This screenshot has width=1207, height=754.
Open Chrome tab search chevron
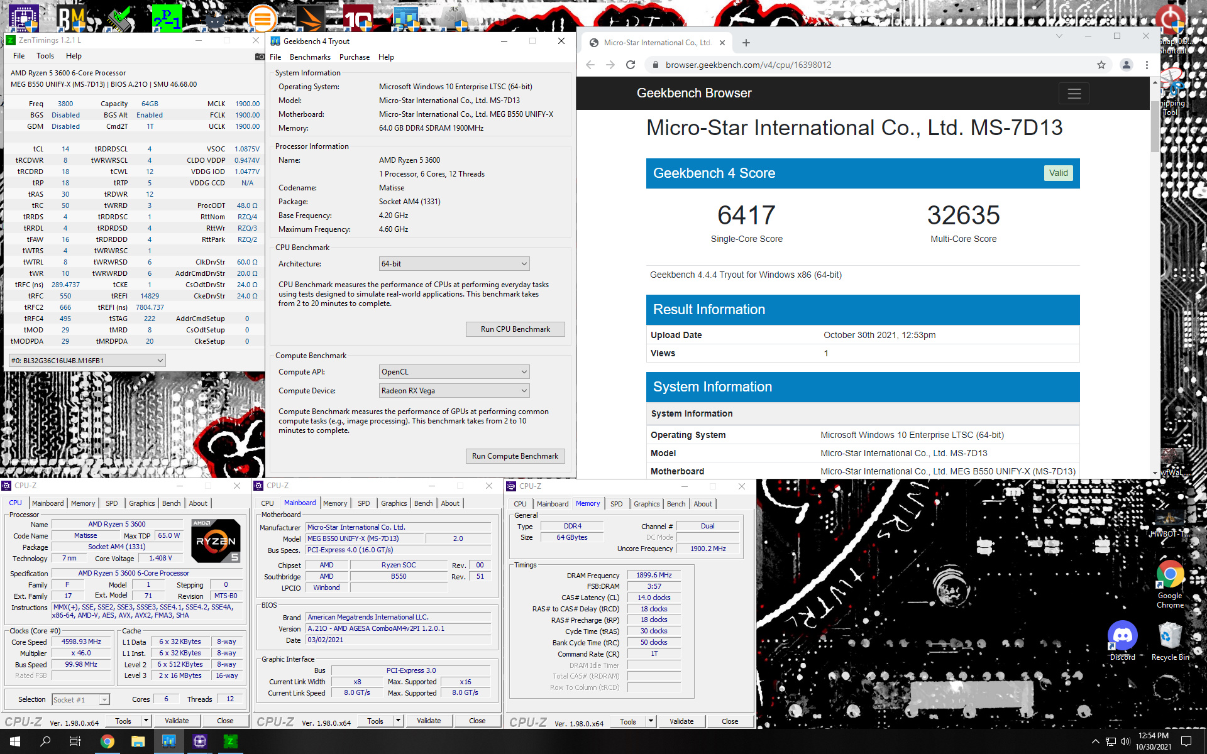(x=1059, y=36)
